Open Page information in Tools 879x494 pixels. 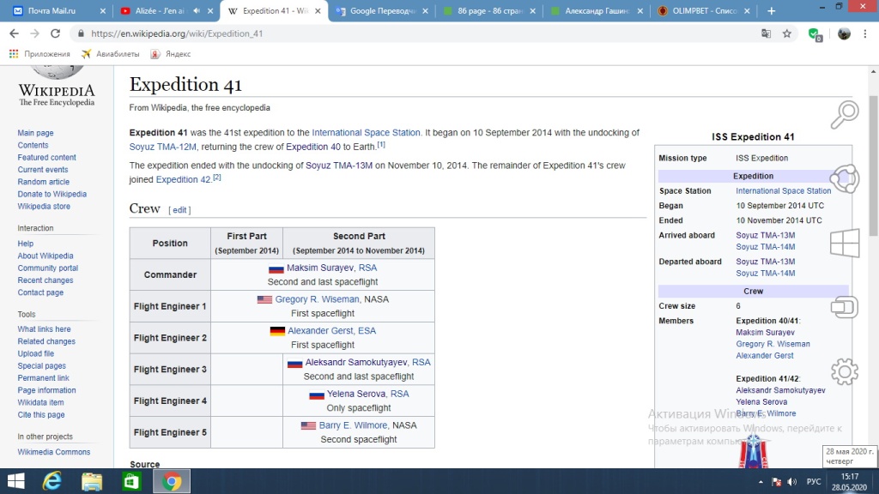tap(46, 390)
